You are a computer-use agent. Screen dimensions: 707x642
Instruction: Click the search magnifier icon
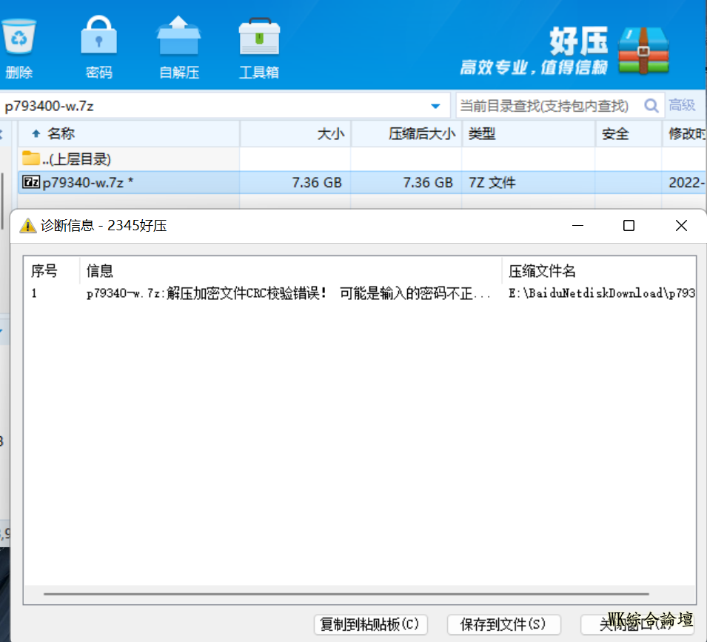pos(651,105)
